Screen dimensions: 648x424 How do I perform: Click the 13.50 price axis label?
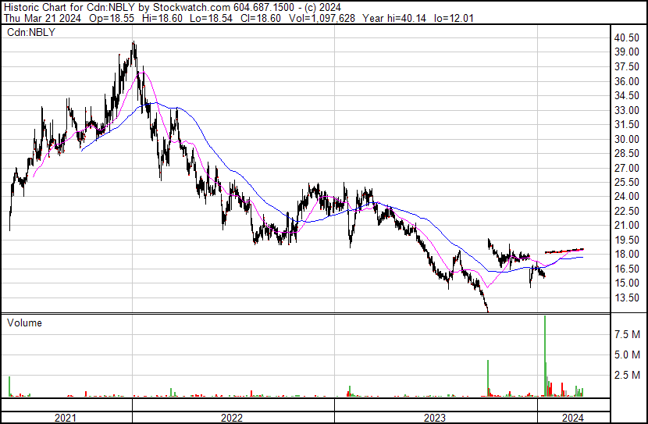click(627, 298)
